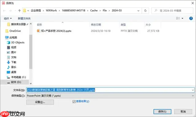Go up one folder level
Screen dimensions: 196x117
[x=19, y=11]
